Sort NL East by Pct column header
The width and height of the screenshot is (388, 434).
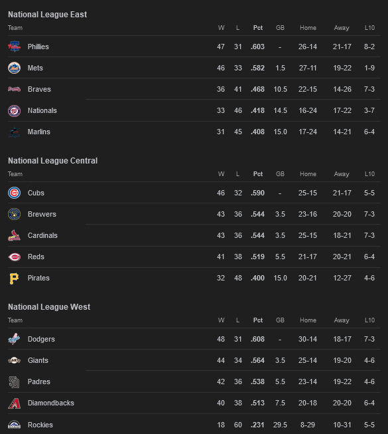[x=258, y=28]
